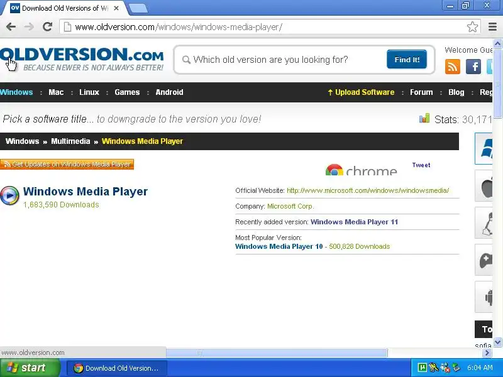The height and width of the screenshot is (377, 503).
Task: Click the browser forward arrow
Action: click(29, 26)
